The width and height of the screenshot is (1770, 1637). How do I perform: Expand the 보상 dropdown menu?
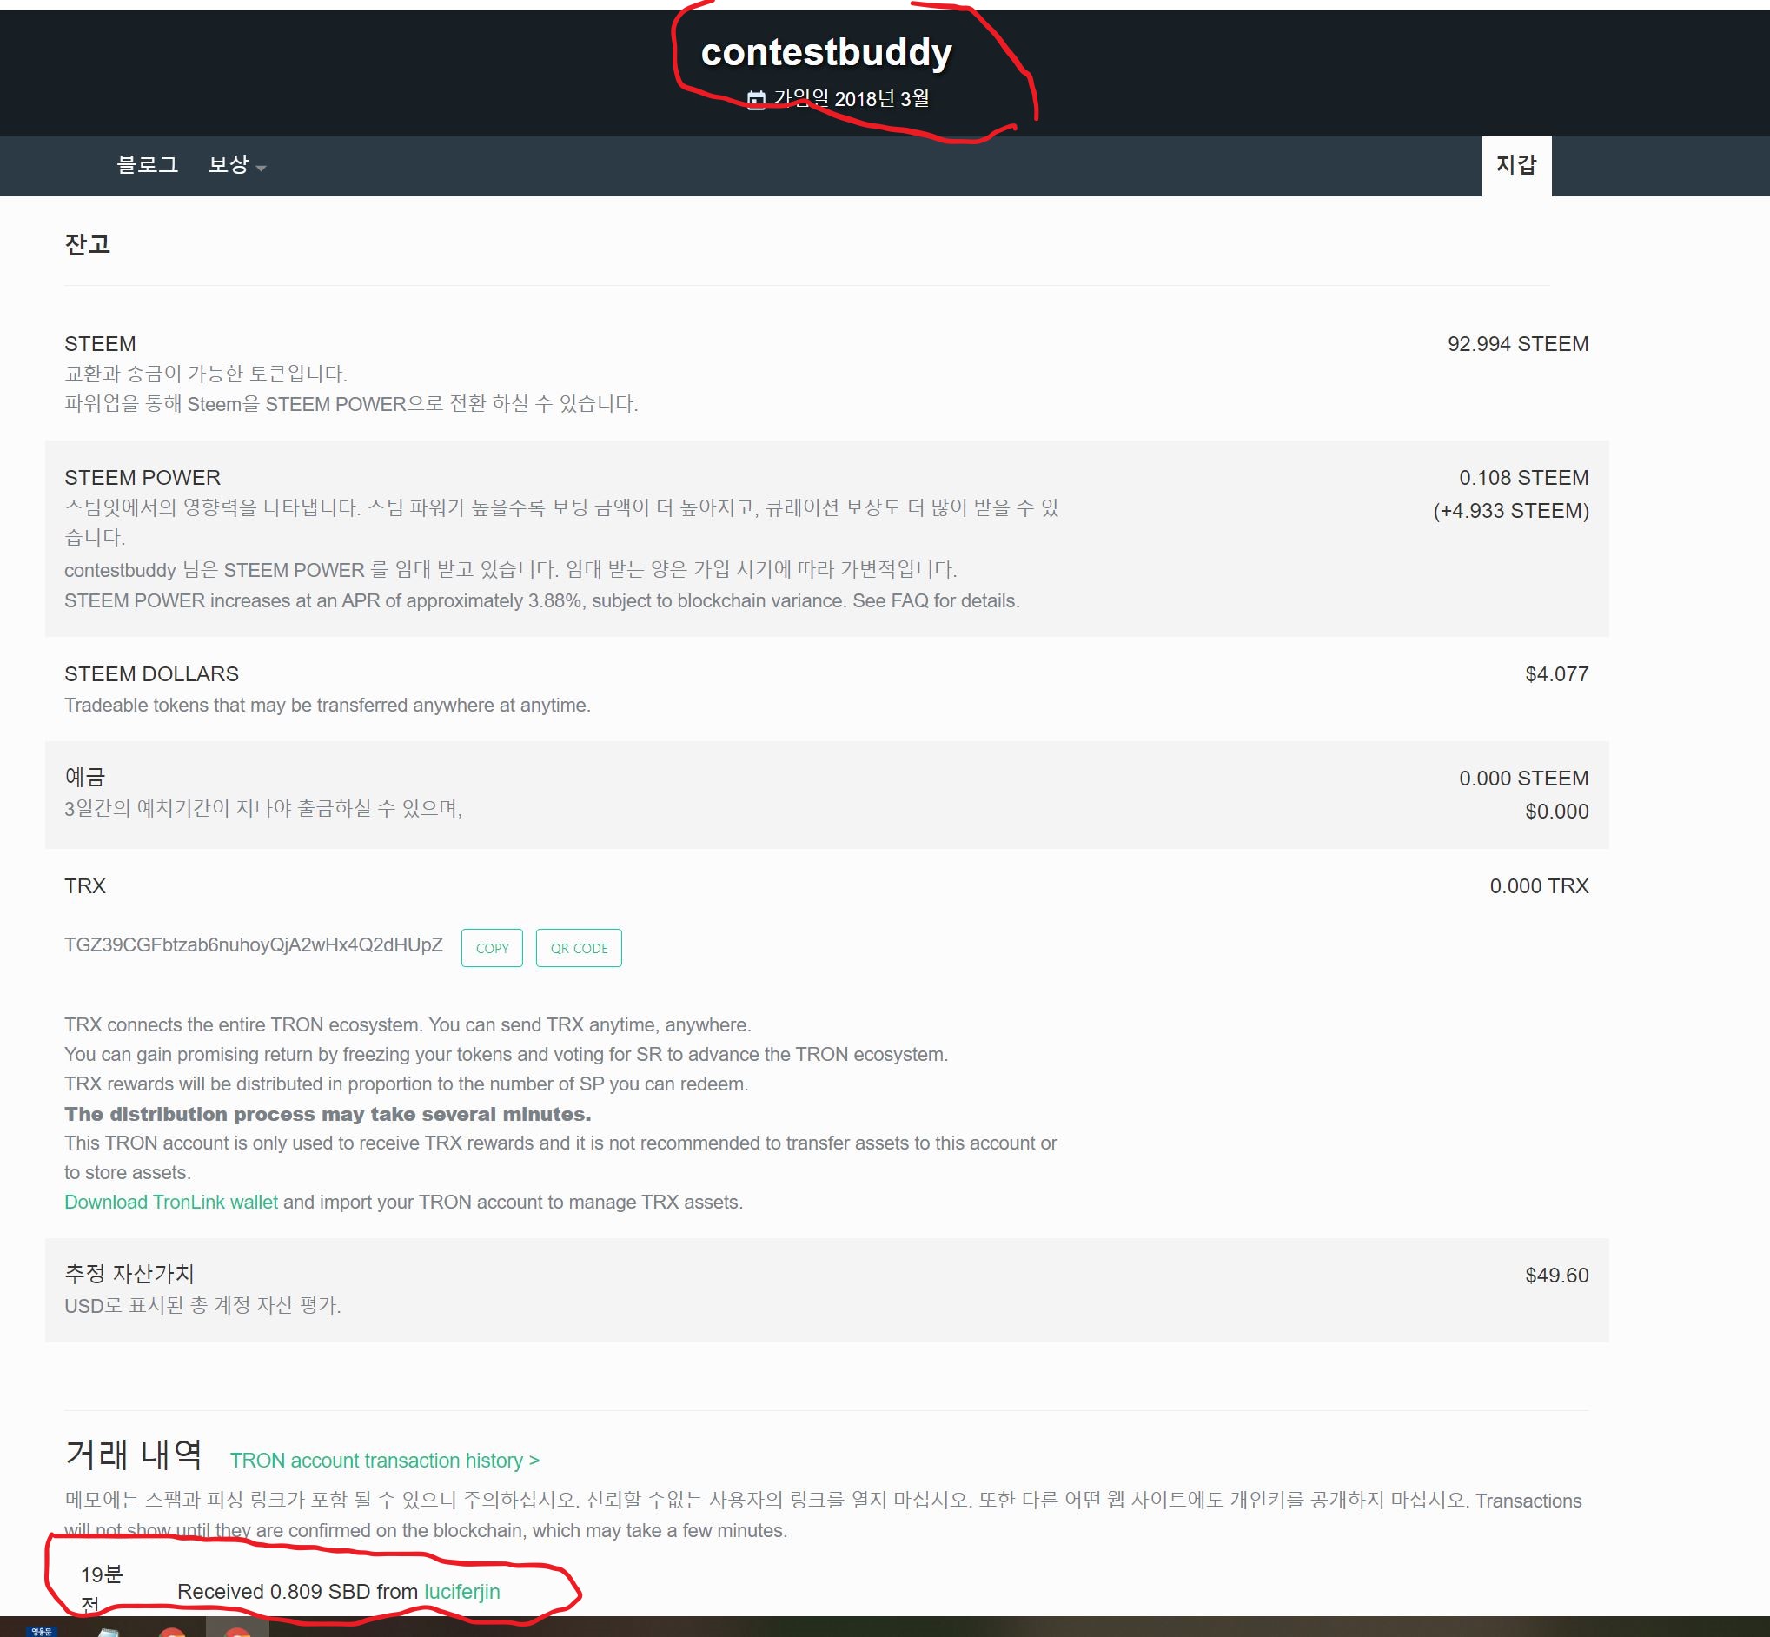coord(235,165)
